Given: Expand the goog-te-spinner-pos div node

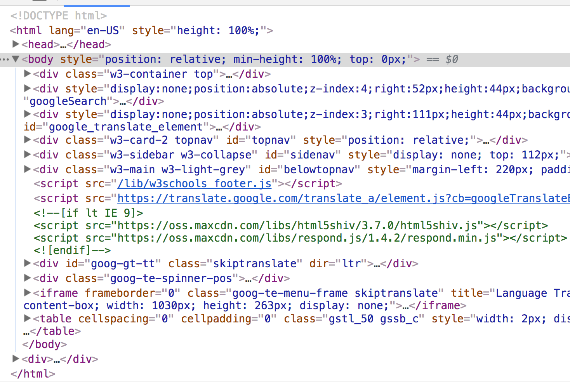Looking at the screenshot, I should coord(28,277).
